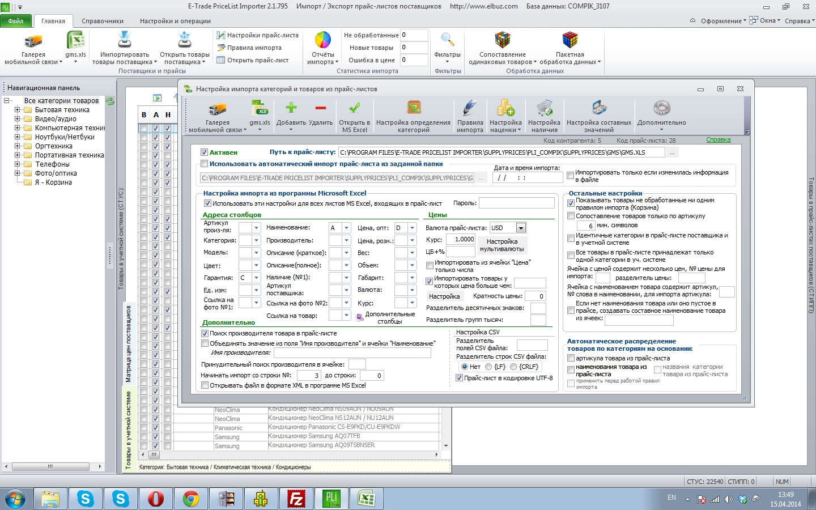Screen dimensions: 816x510
Task: Click open supplier goods icon in ribbon
Action: [185, 41]
